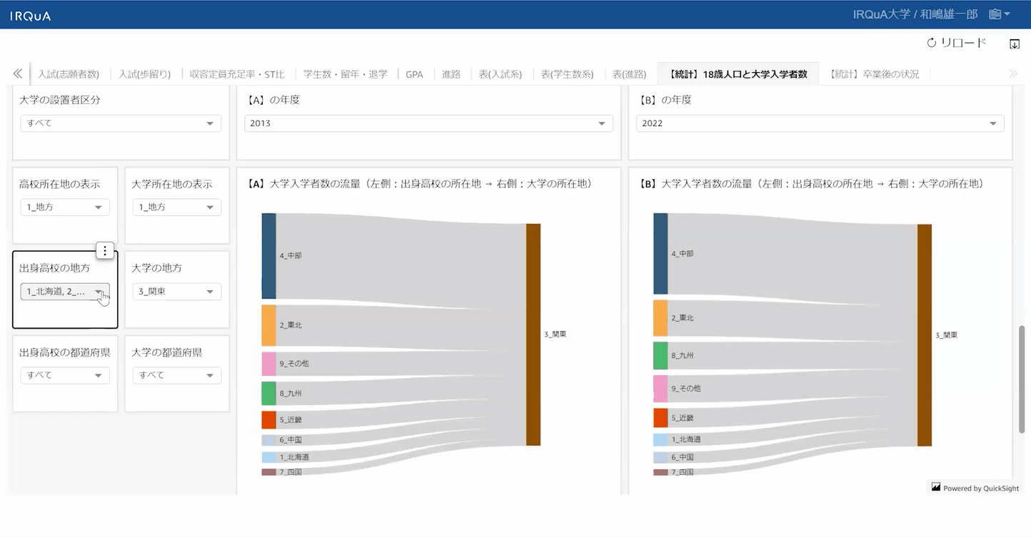This screenshot has width=1031, height=537.
Task: Expand the 【A】の年度 dropdown showing 2013
Action: pos(428,123)
